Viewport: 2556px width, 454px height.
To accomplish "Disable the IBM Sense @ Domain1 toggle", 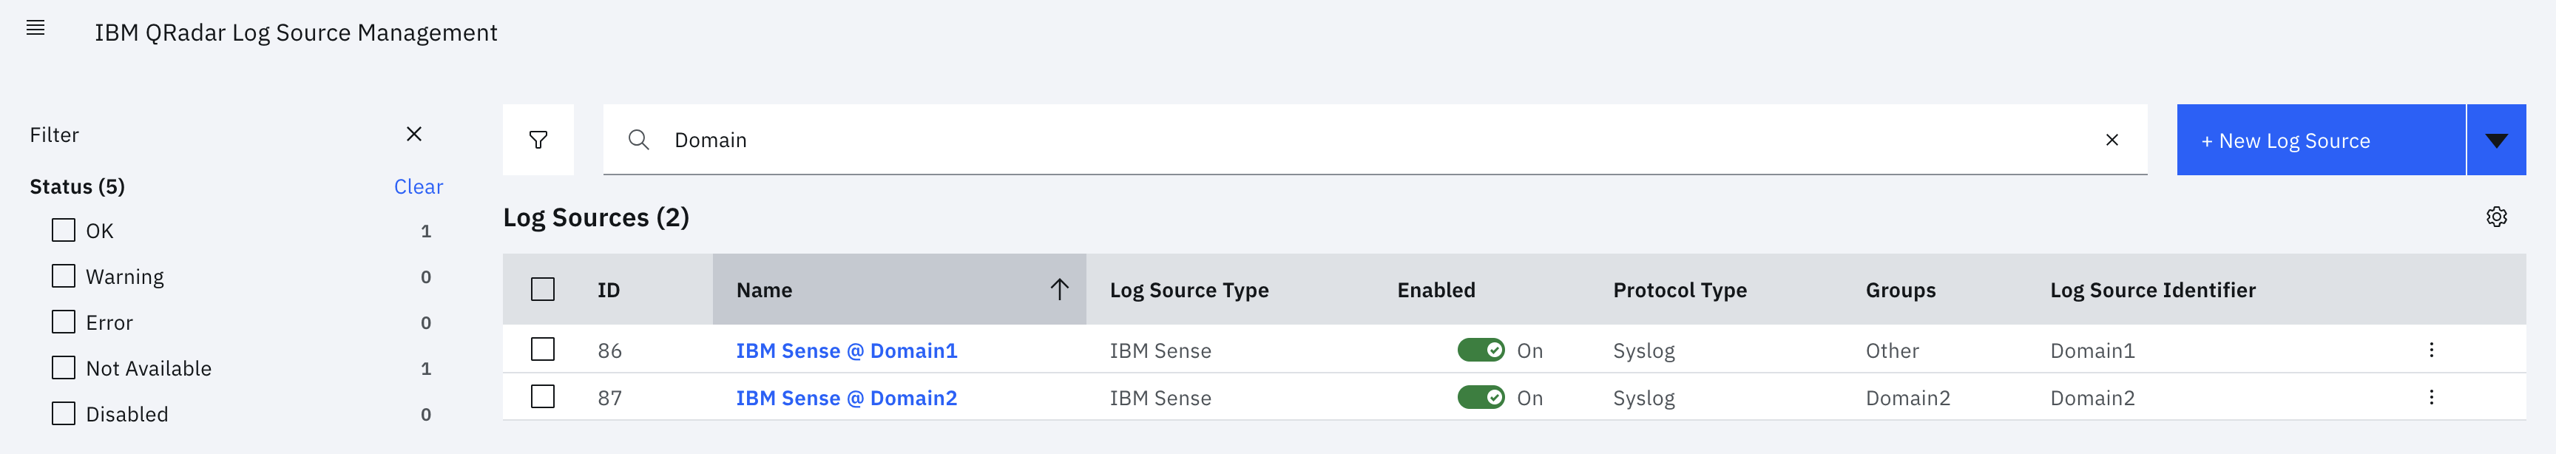I will click(x=1481, y=350).
